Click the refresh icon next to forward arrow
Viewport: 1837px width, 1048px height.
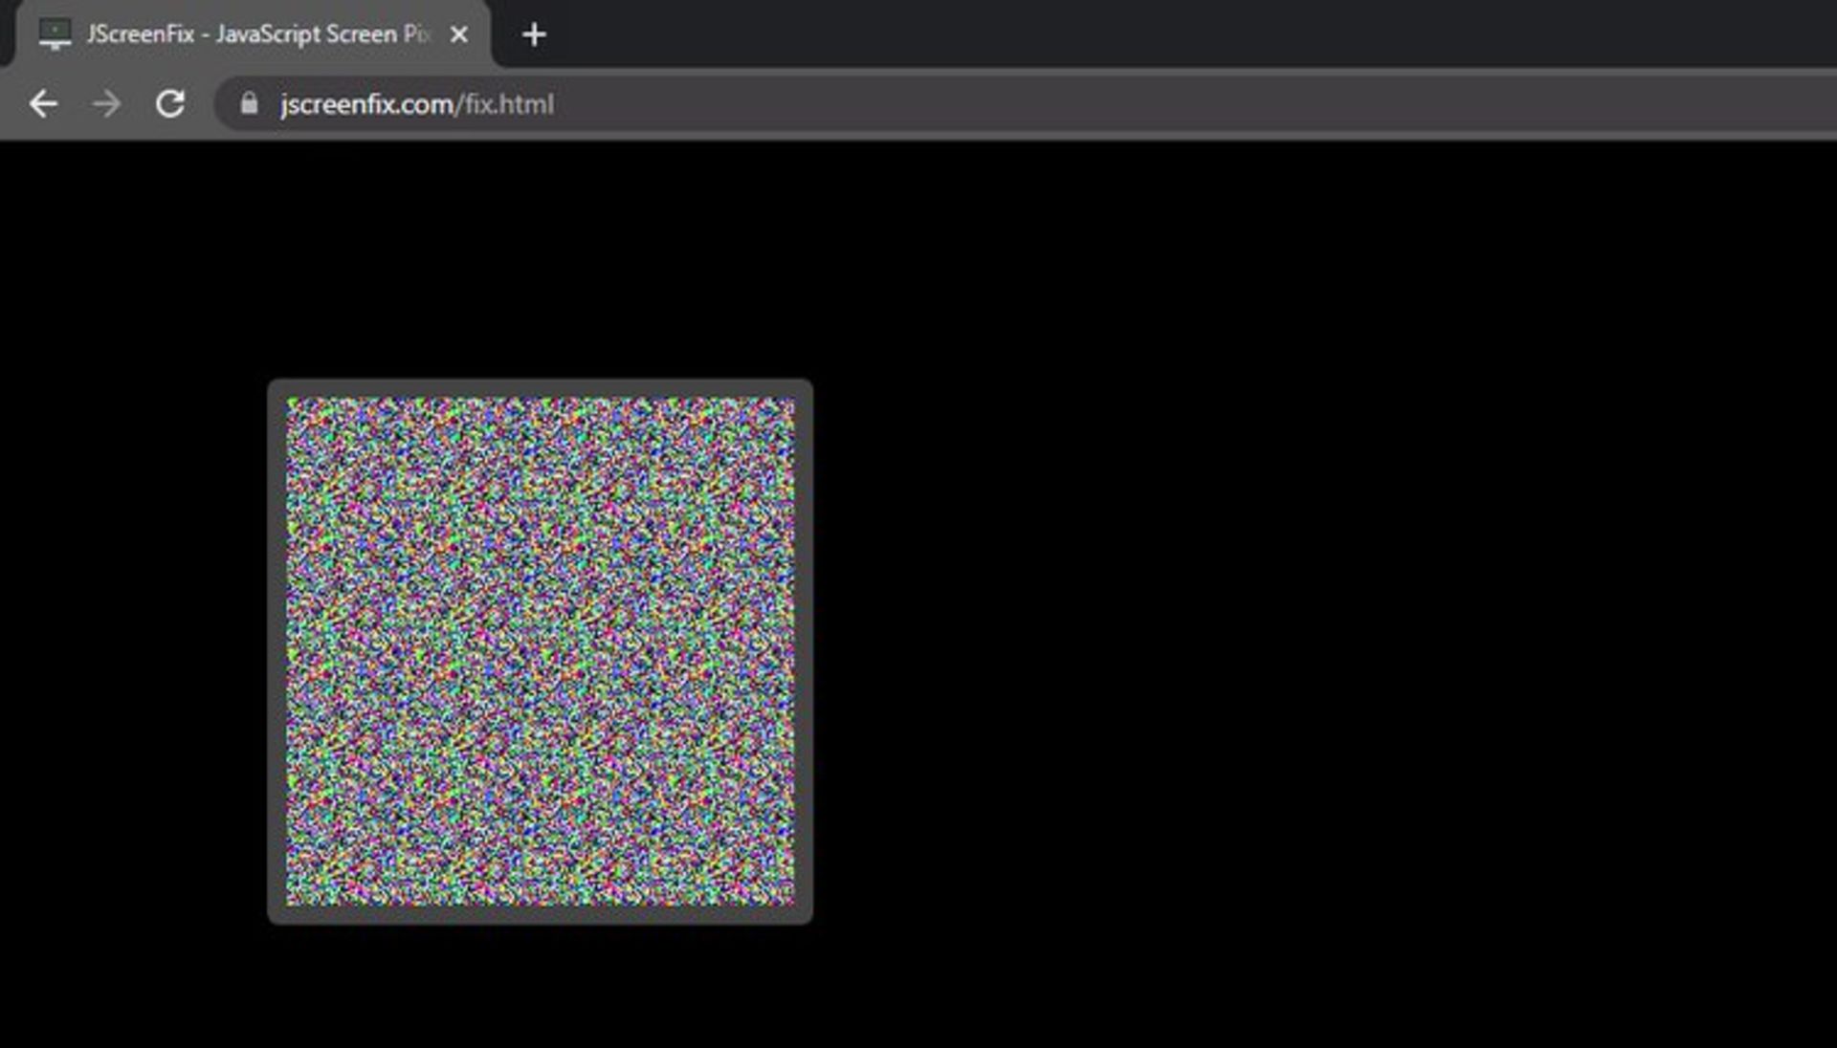[172, 104]
